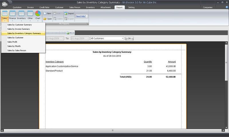The image size is (229, 137).
Task: Open an existing custom report
Action: (48, 19)
